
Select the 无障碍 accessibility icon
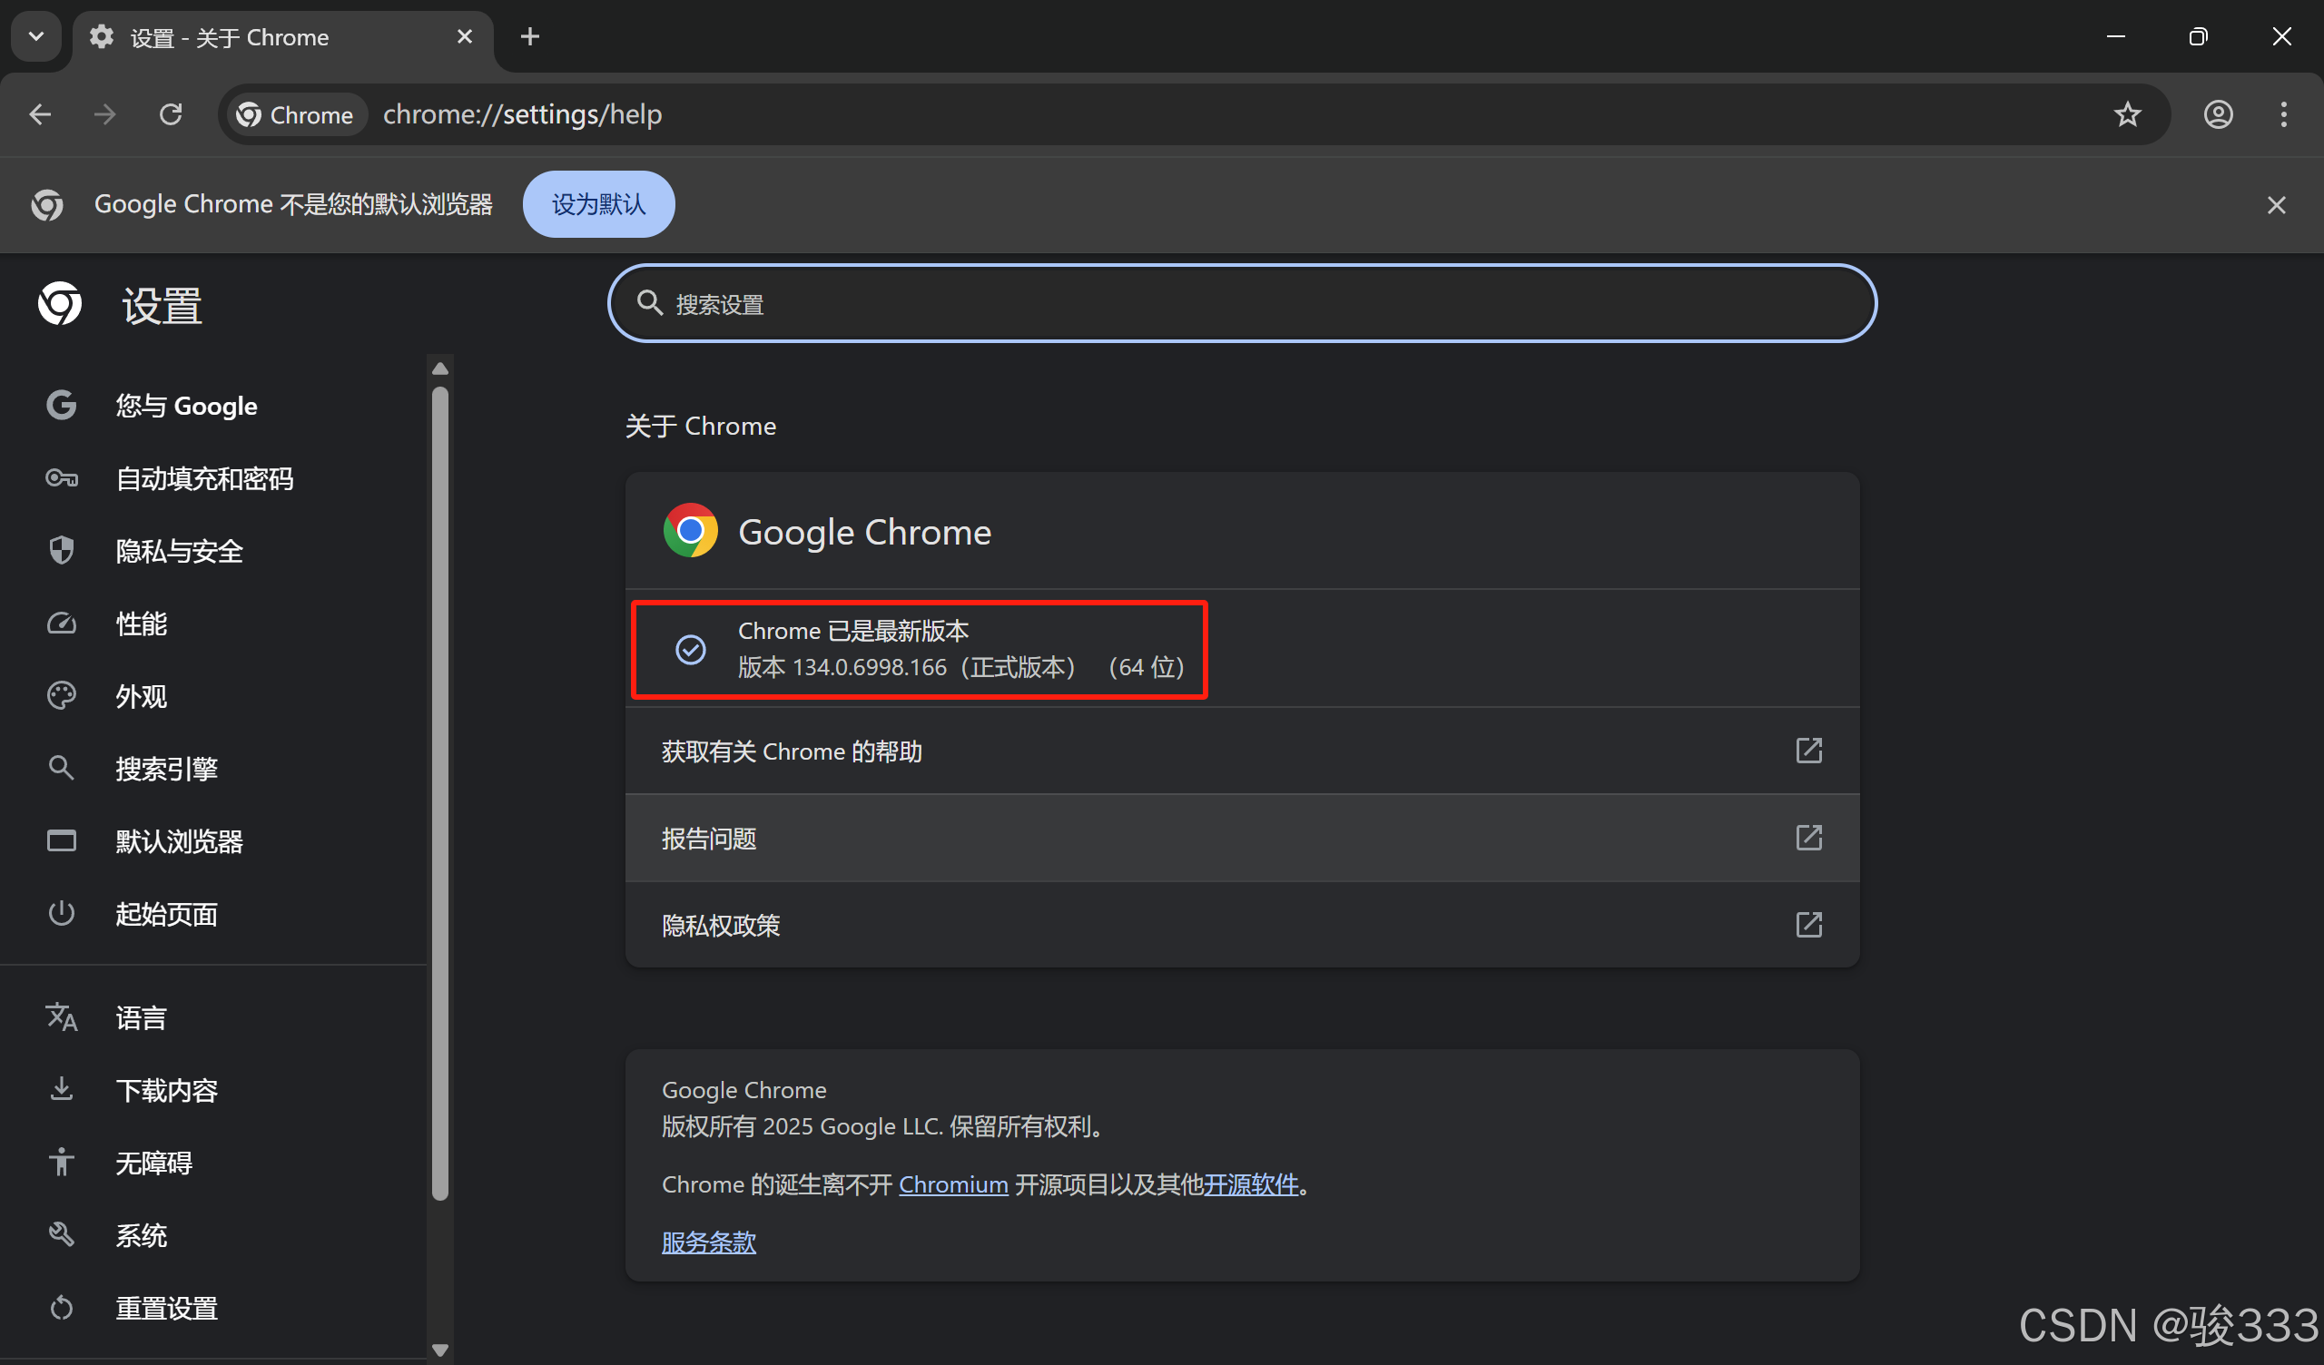tap(61, 1162)
